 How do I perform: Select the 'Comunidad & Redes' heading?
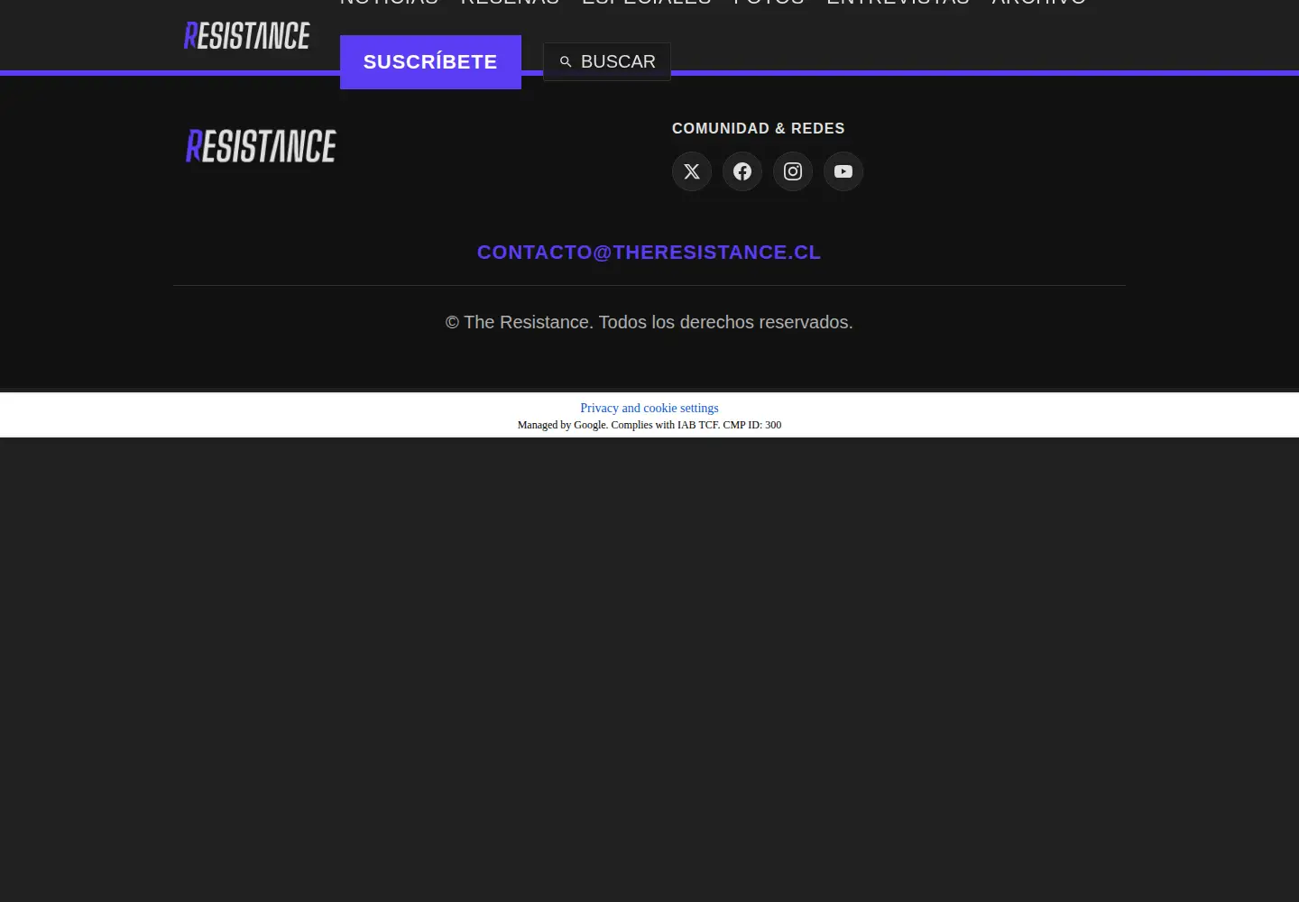coord(759,129)
